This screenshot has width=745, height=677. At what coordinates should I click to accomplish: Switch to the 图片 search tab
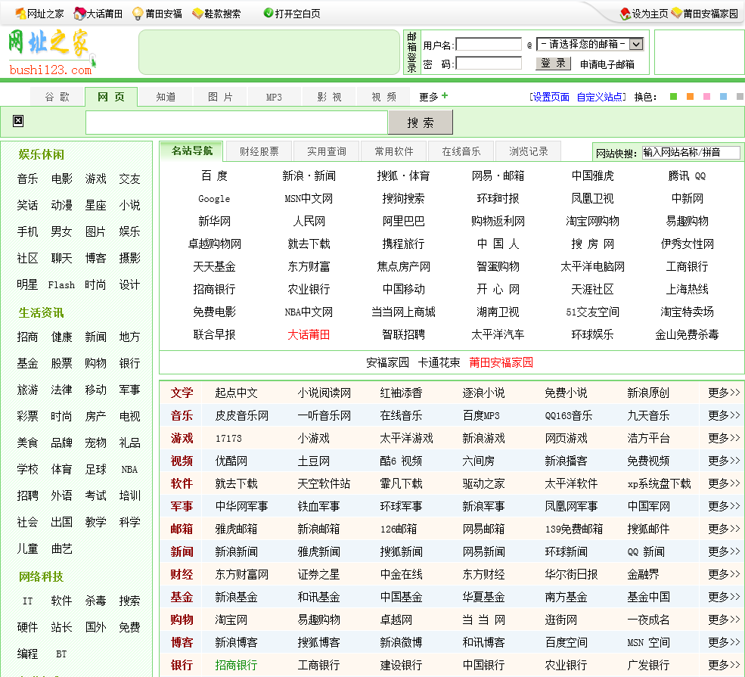(220, 97)
